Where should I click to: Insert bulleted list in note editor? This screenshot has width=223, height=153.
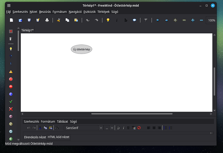click(x=165, y=128)
